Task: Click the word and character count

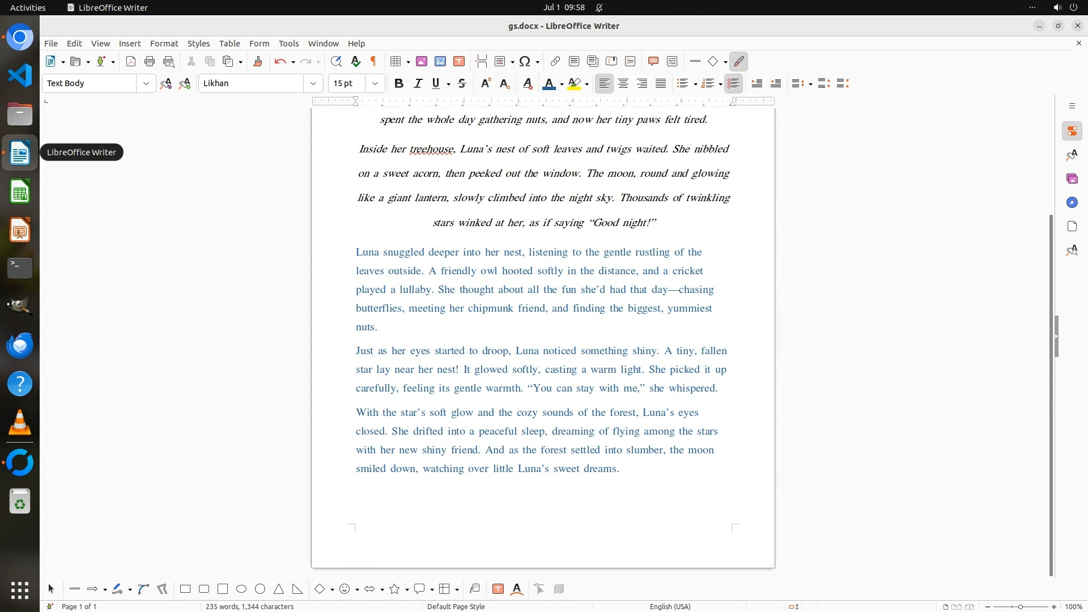Action: 249,606
